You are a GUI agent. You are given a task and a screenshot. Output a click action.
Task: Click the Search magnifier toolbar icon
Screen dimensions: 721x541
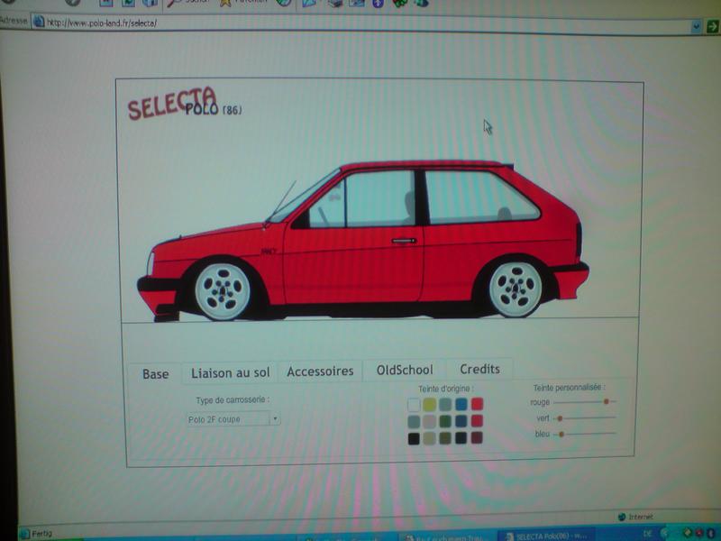point(174,3)
